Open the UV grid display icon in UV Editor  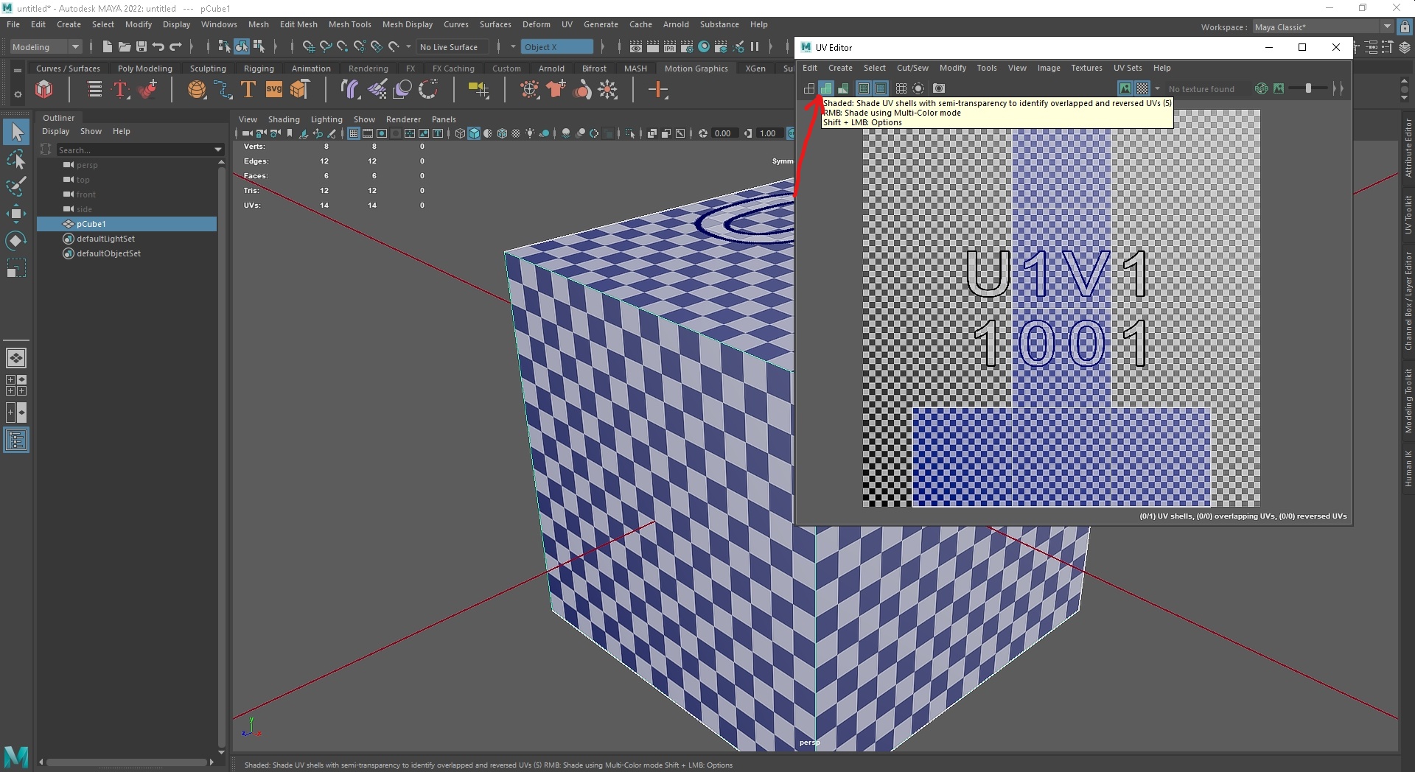(x=901, y=88)
